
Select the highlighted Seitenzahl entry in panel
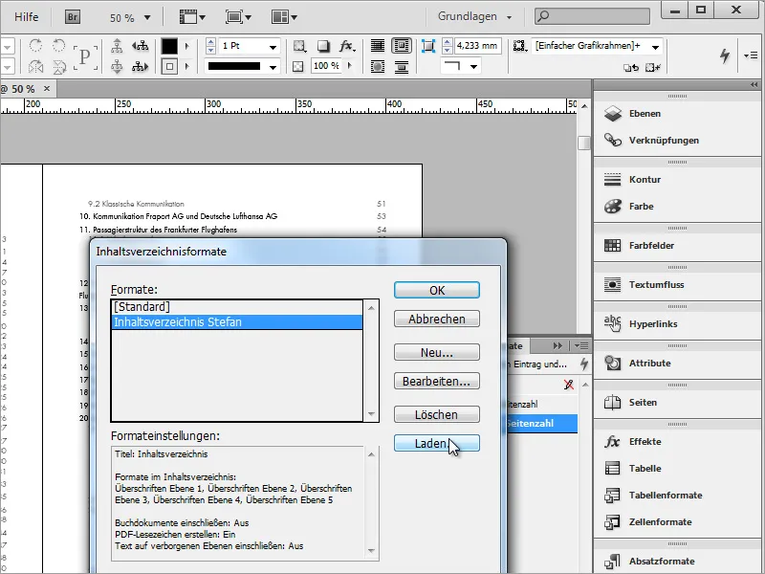point(541,424)
